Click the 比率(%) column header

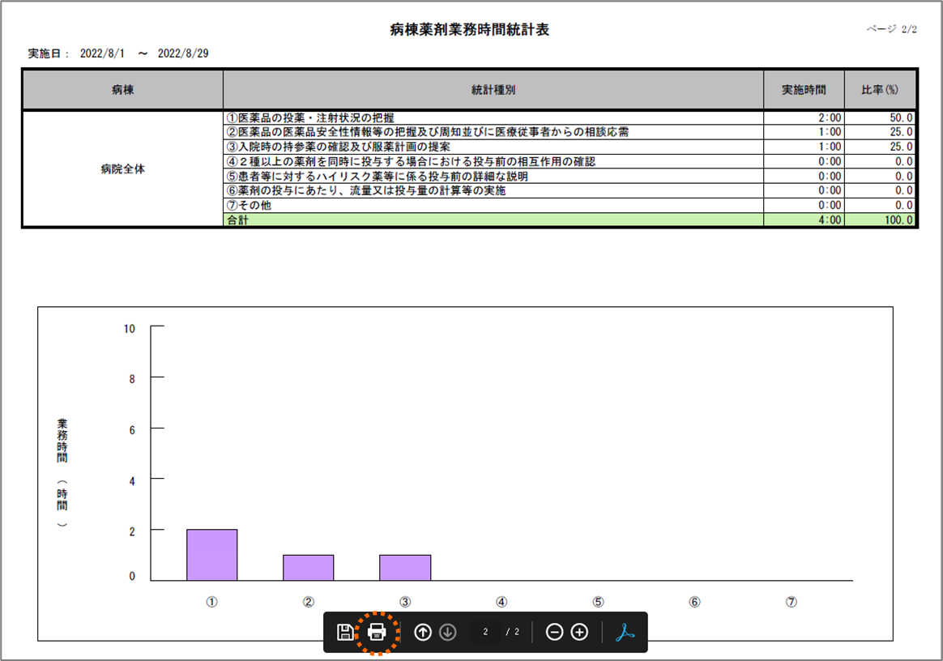click(x=880, y=90)
